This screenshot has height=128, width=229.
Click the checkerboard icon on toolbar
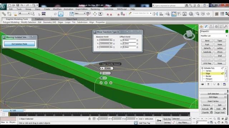coord(217,14)
